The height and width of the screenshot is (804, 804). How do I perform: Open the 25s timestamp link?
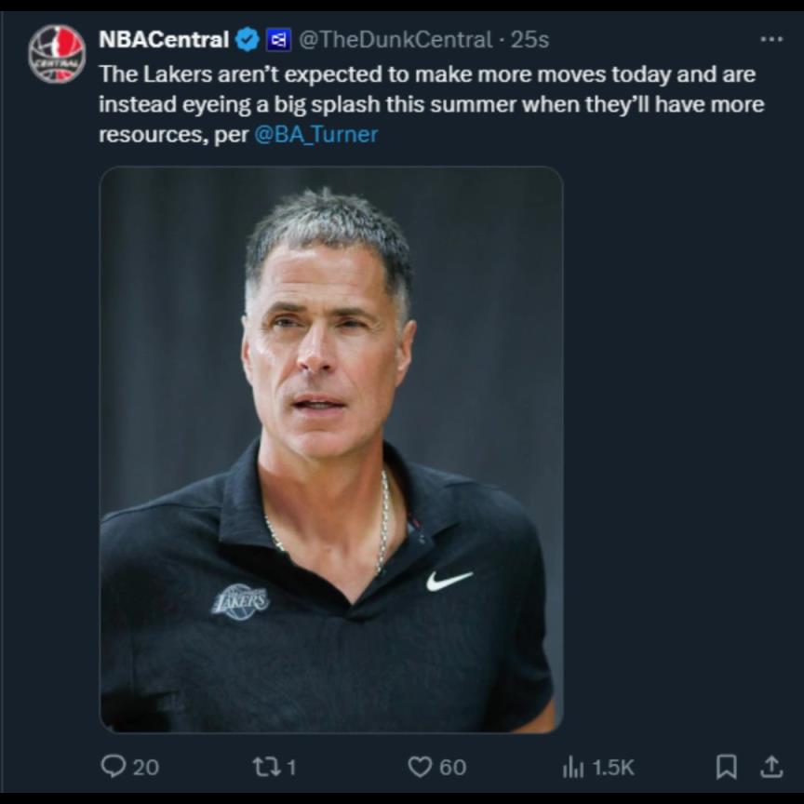(529, 40)
